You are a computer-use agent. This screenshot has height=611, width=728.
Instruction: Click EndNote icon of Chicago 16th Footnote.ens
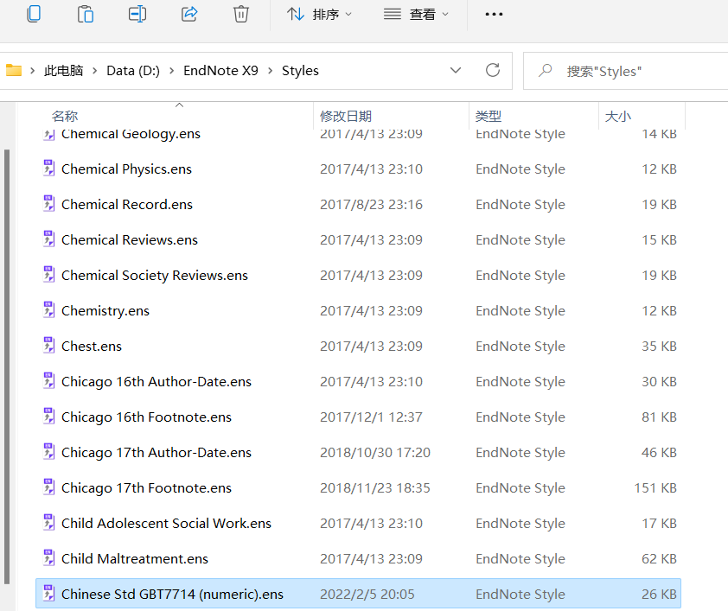click(x=48, y=416)
